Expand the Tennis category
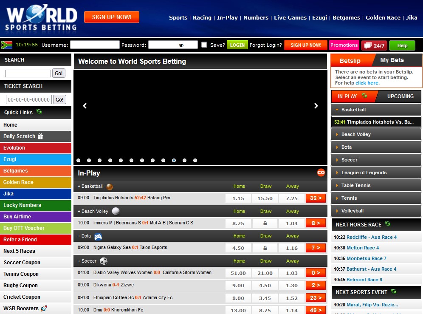 376,198
